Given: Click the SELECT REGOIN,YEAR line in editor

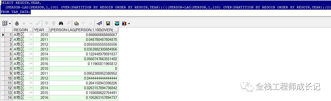Looking at the screenshot, I should pyautogui.click(x=21, y=3).
